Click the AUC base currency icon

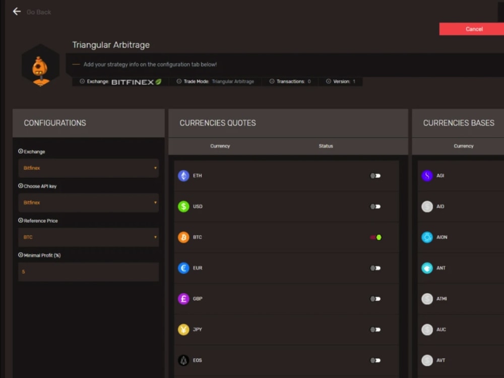427,330
